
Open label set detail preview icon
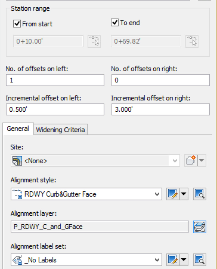click(x=200, y=259)
